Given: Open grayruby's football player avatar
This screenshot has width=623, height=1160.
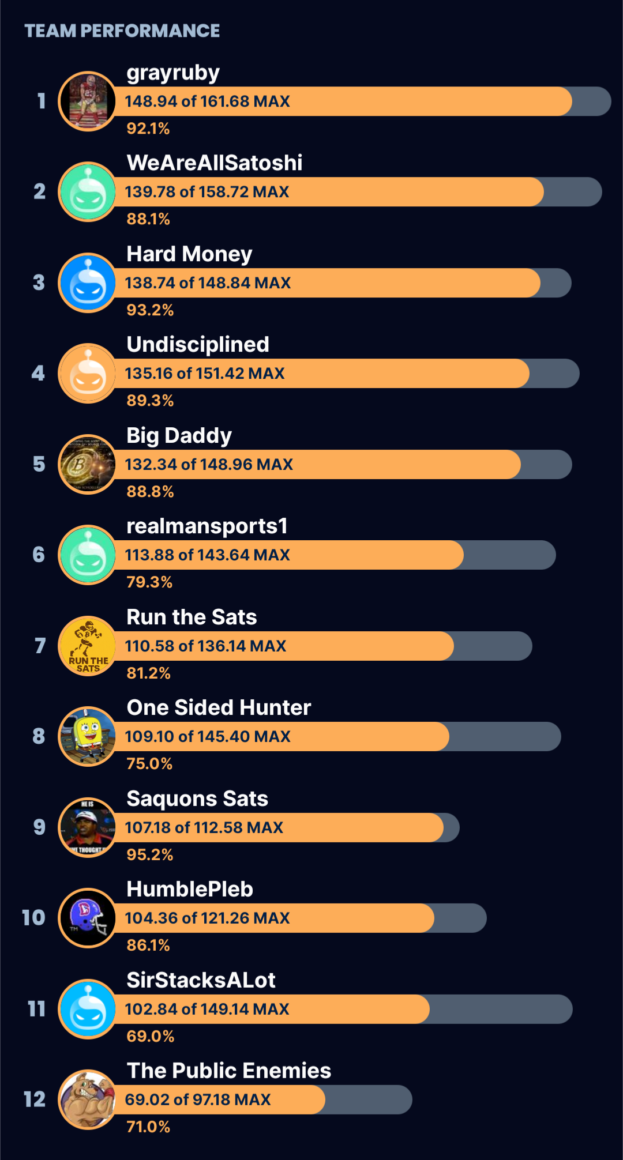Looking at the screenshot, I should (x=88, y=101).
